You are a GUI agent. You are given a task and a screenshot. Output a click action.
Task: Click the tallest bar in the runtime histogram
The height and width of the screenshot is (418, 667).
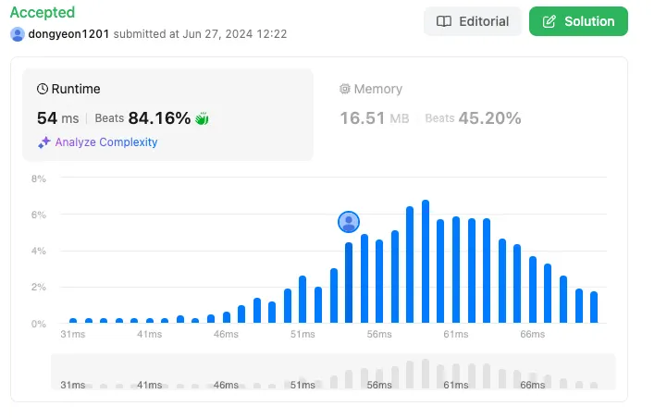point(426,261)
